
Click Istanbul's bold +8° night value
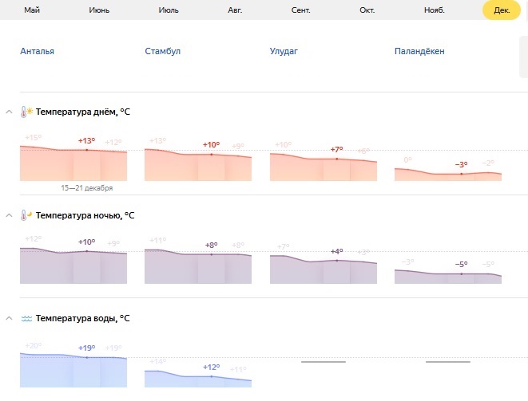point(211,245)
